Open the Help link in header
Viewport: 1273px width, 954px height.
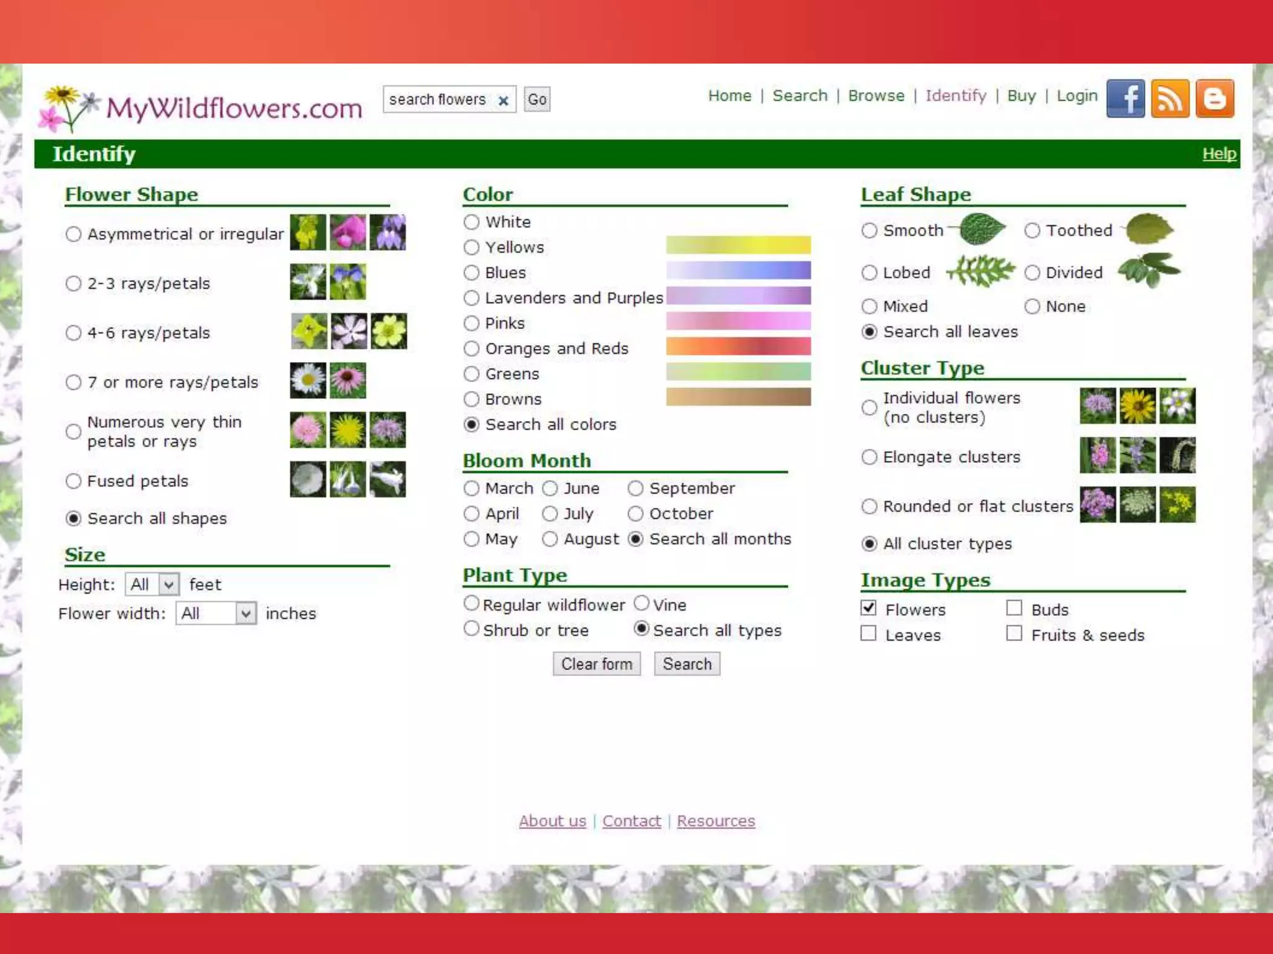1218,153
